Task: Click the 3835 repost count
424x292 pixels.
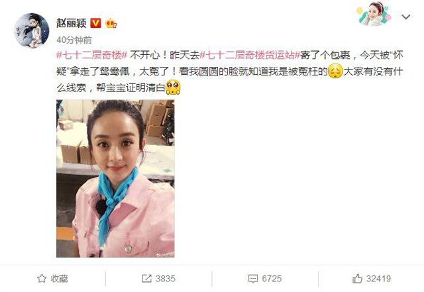Action: tap(166, 279)
